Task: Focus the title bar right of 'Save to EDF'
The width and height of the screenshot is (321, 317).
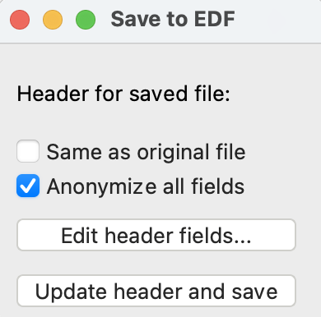Action: 277,21
